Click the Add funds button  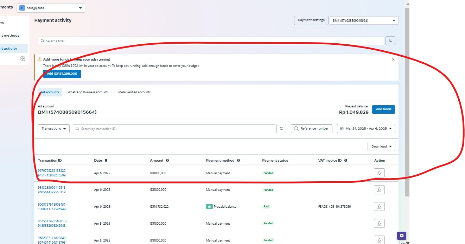pos(383,109)
